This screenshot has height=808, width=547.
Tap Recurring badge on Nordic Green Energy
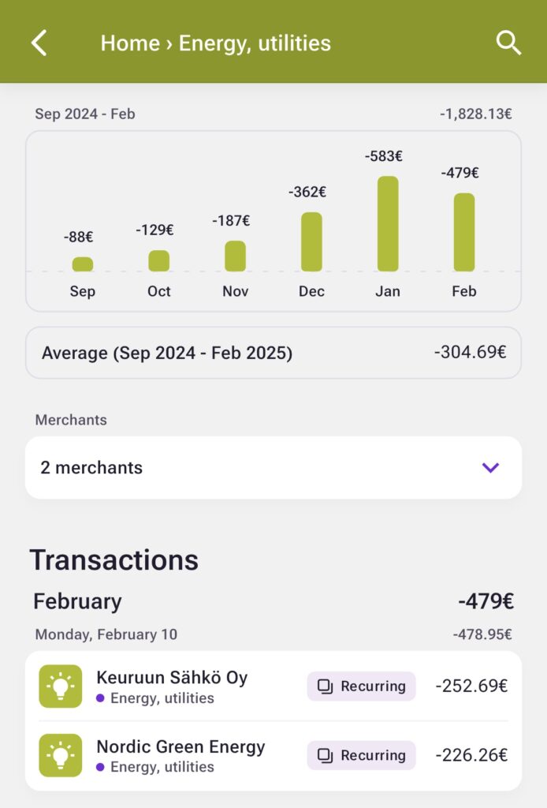pos(361,755)
